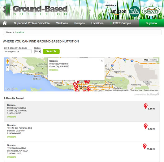The width and height of the screenshot is (164, 162).
Task: Open Directions for Culver City Sprouts listing
Action: (x=12, y=117)
